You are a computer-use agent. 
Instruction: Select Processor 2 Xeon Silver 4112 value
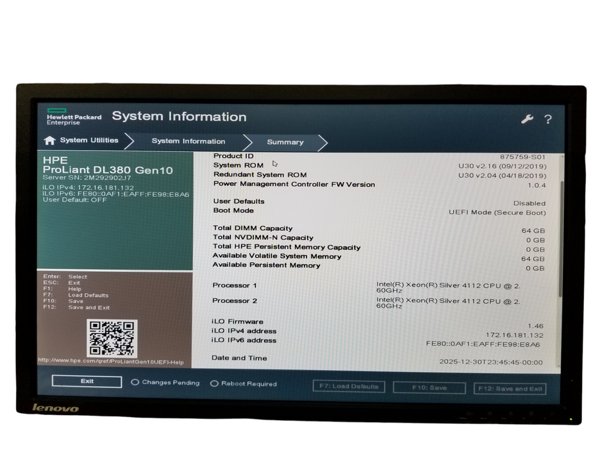(448, 303)
